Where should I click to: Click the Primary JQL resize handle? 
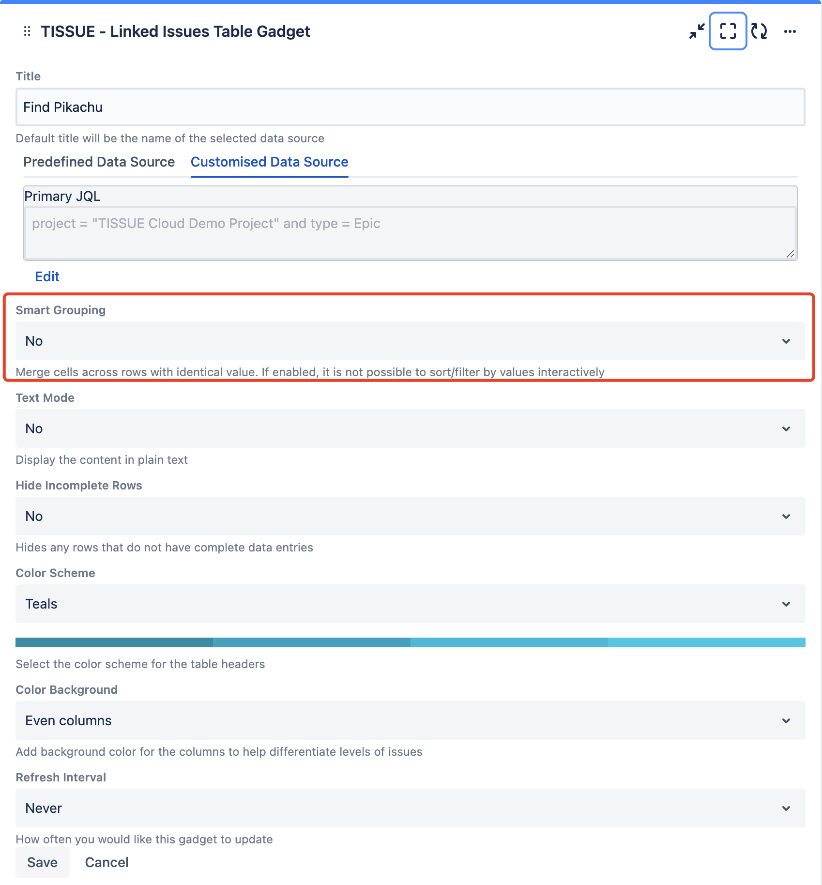[x=790, y=254]
